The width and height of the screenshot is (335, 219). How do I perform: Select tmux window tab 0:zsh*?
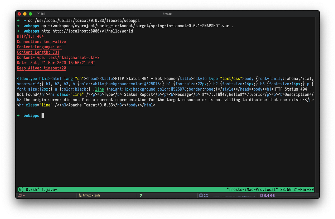pos(32,190)
